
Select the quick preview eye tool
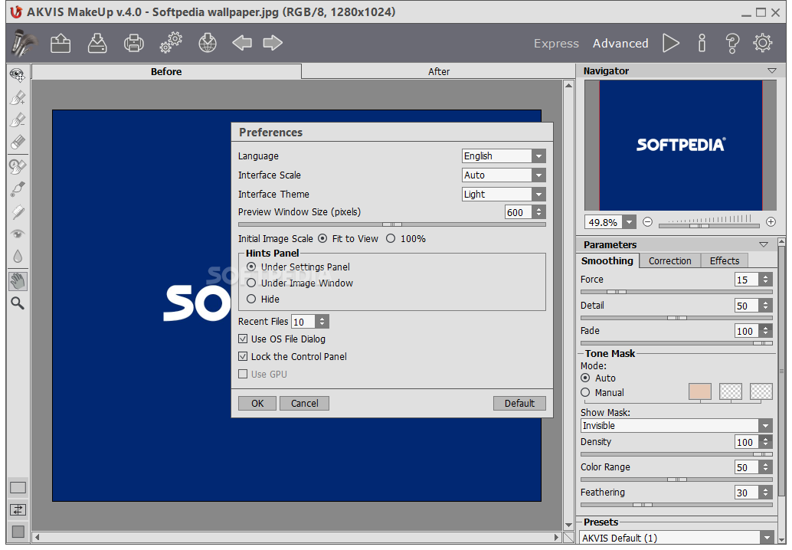[18, 76]
